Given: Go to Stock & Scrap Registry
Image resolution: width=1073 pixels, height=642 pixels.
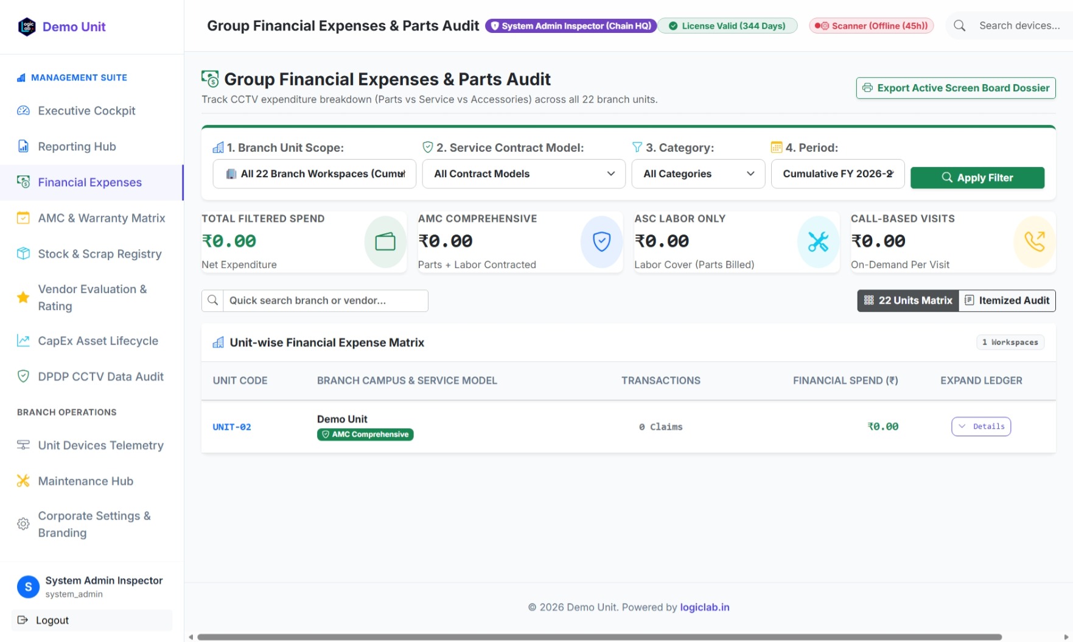Looking at the screenshot, I should point(92,254).
